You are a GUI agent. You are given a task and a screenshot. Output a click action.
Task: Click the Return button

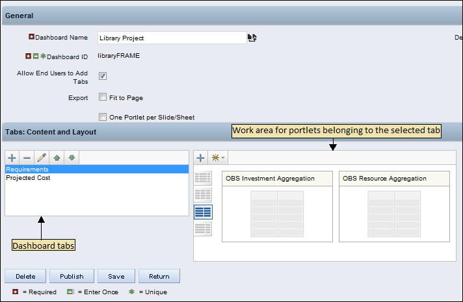coord(159,276)
